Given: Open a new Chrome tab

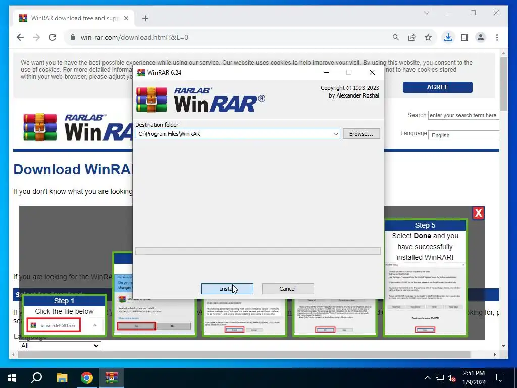Looking at the screenshot, I should 145,18.
